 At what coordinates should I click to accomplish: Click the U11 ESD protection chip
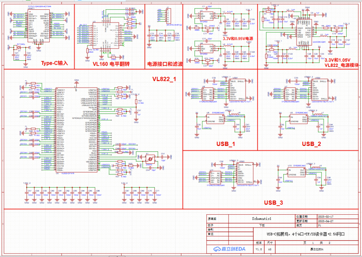[x=215, y=178]
